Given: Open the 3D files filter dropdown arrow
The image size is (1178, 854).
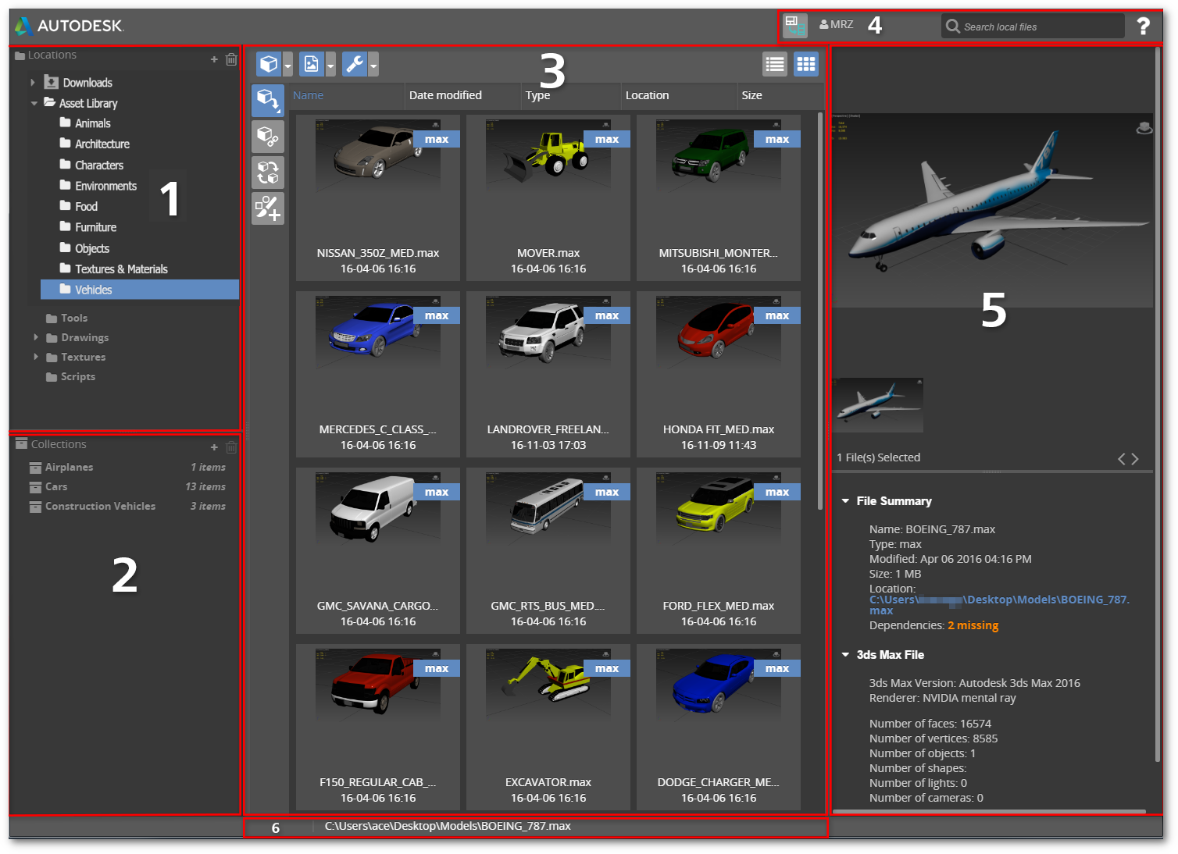Looking at the screenshot, I should (x=287, y=65).
